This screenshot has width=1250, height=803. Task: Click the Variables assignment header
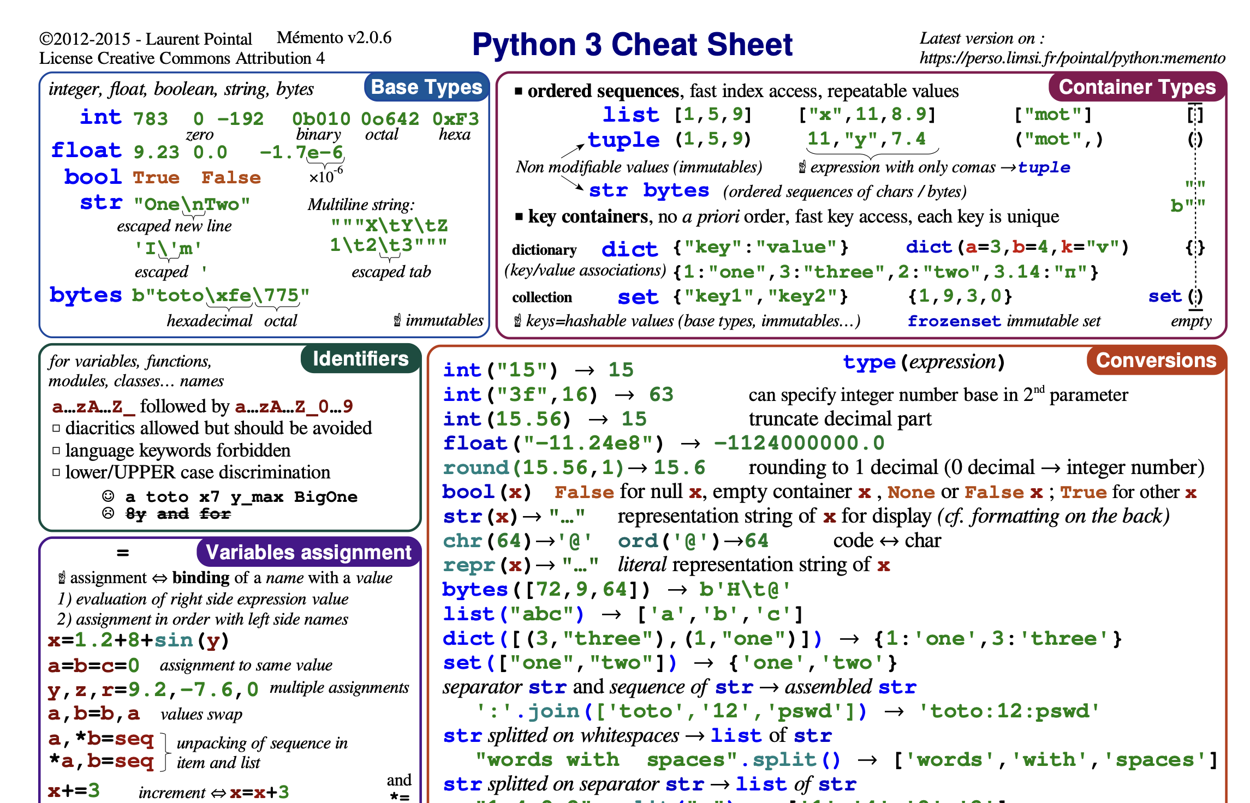pyautogui.click(x=308, y=553)
